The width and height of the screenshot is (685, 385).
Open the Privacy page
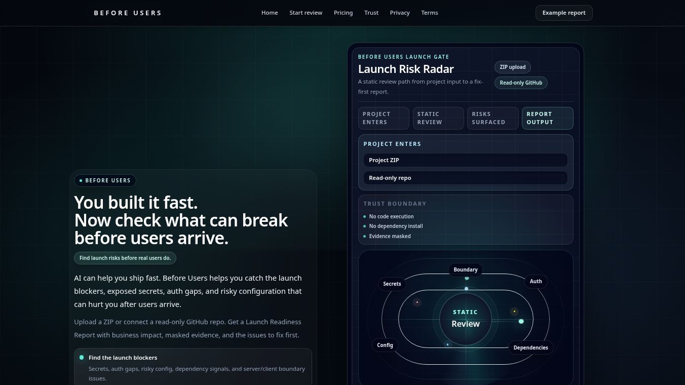(400, 13)
